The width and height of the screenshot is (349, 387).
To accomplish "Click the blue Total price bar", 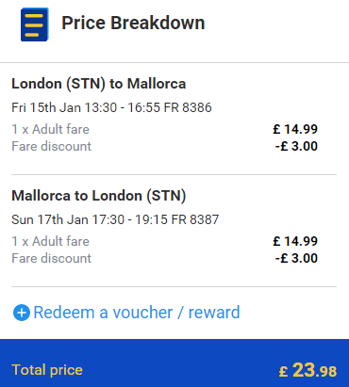I will (x=174, y=363).
